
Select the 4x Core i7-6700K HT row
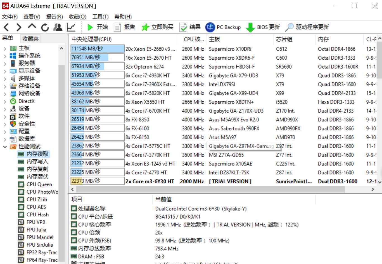[x=223, y=111]
